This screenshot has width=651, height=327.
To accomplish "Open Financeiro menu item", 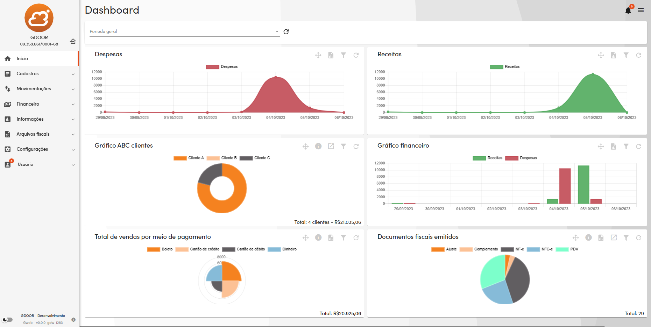I will coord(39,104).
